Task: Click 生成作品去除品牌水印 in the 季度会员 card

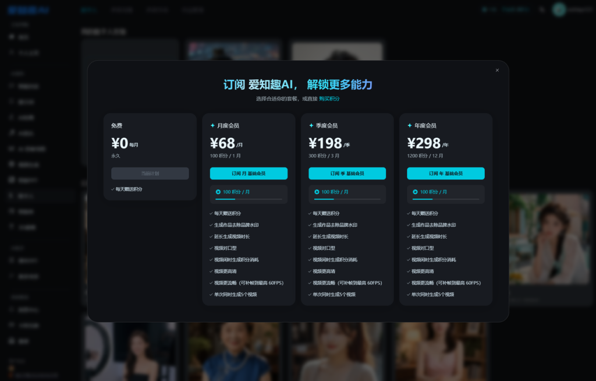Action: [x=335, y=225]
